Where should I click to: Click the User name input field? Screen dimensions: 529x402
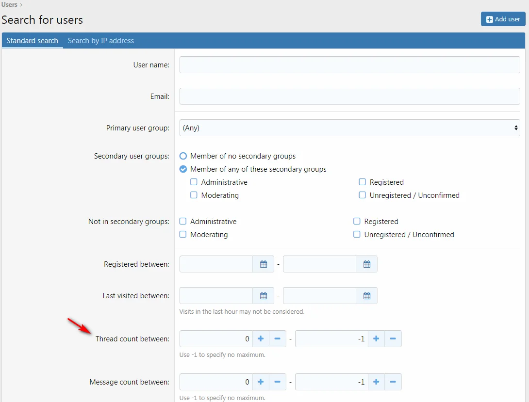(349, 65)
